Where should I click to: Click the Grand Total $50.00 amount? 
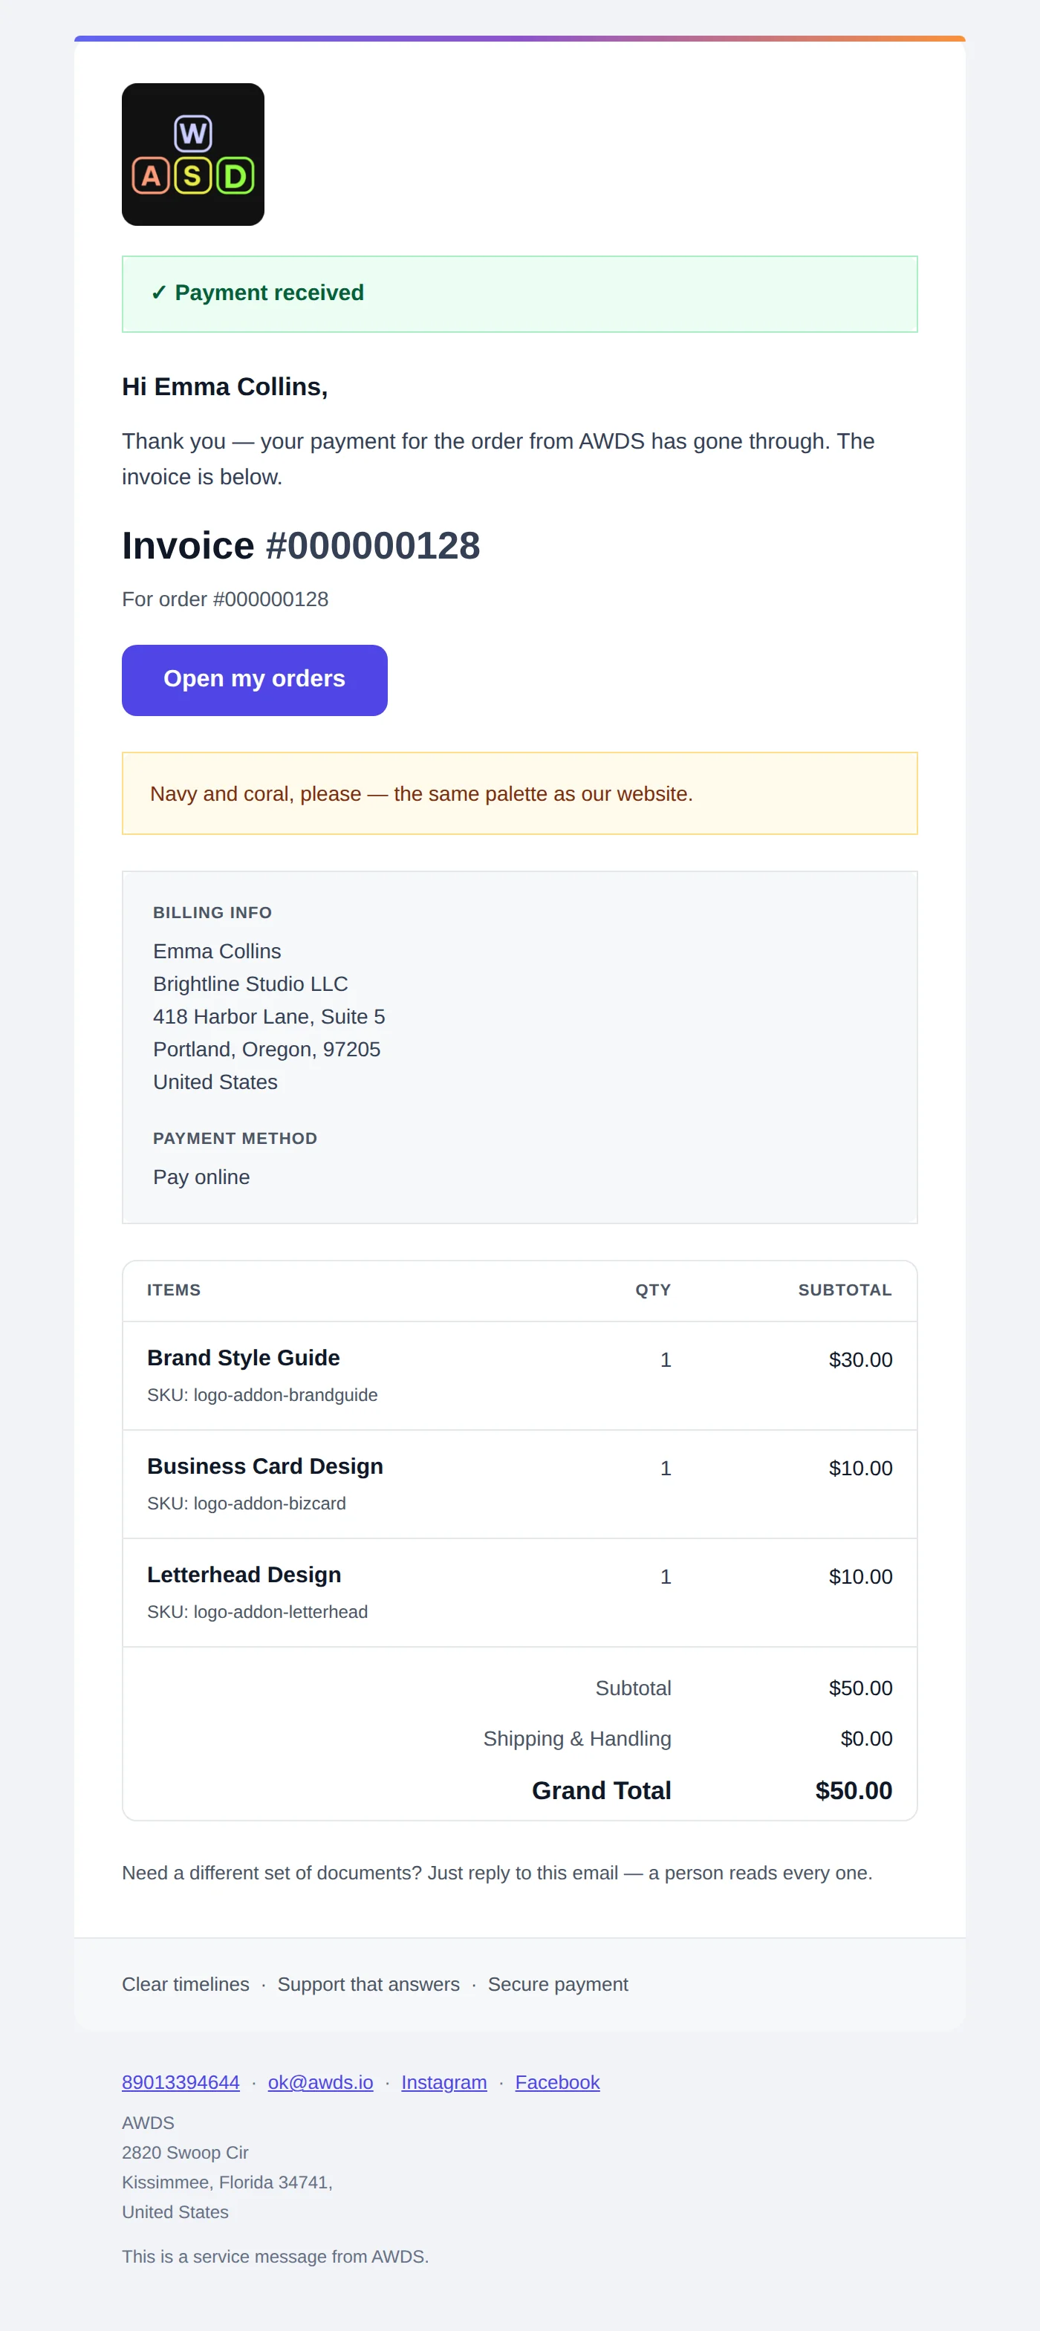pos(854,1790)
